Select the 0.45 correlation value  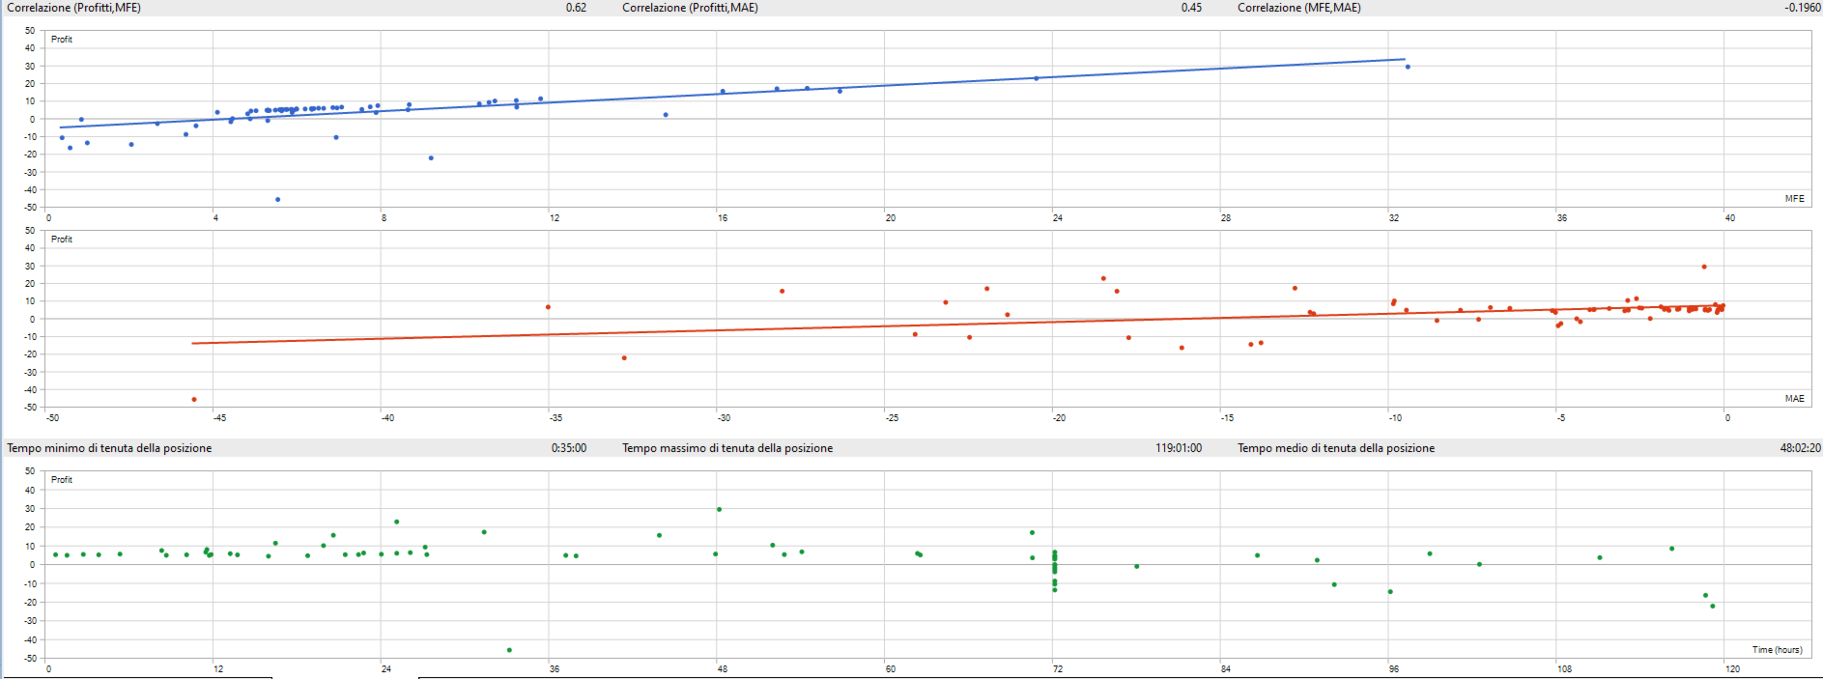pyautogui.click(x=1191, y=8)
